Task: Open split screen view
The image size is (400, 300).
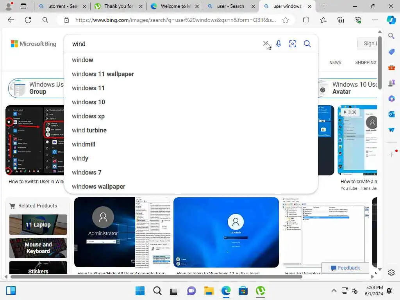Action: coord(306,20)
